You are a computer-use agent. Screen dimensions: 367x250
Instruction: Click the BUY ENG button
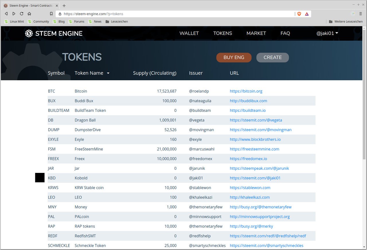point(234,57)
